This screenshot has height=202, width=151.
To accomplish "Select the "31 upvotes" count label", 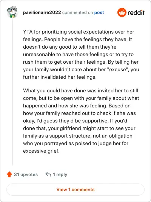I will (x=26, y=174).
